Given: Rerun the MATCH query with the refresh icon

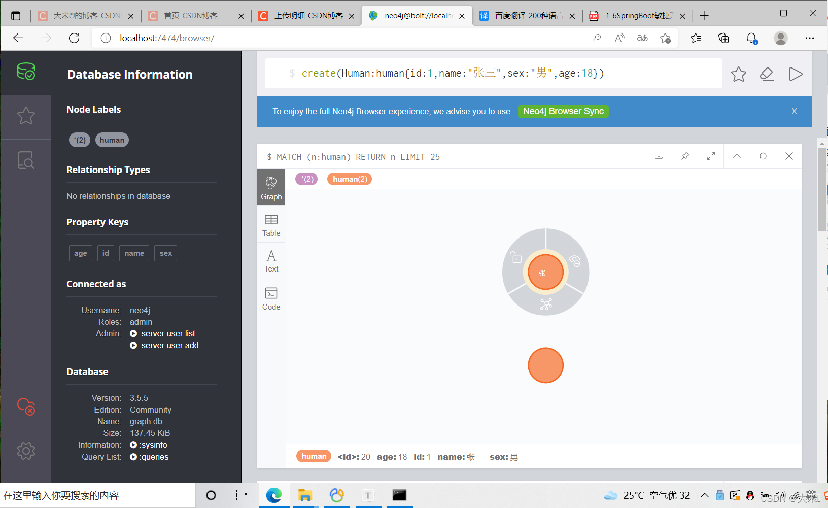Looking at the screenshot, I should pyautogui.click(x=763, y=156).
